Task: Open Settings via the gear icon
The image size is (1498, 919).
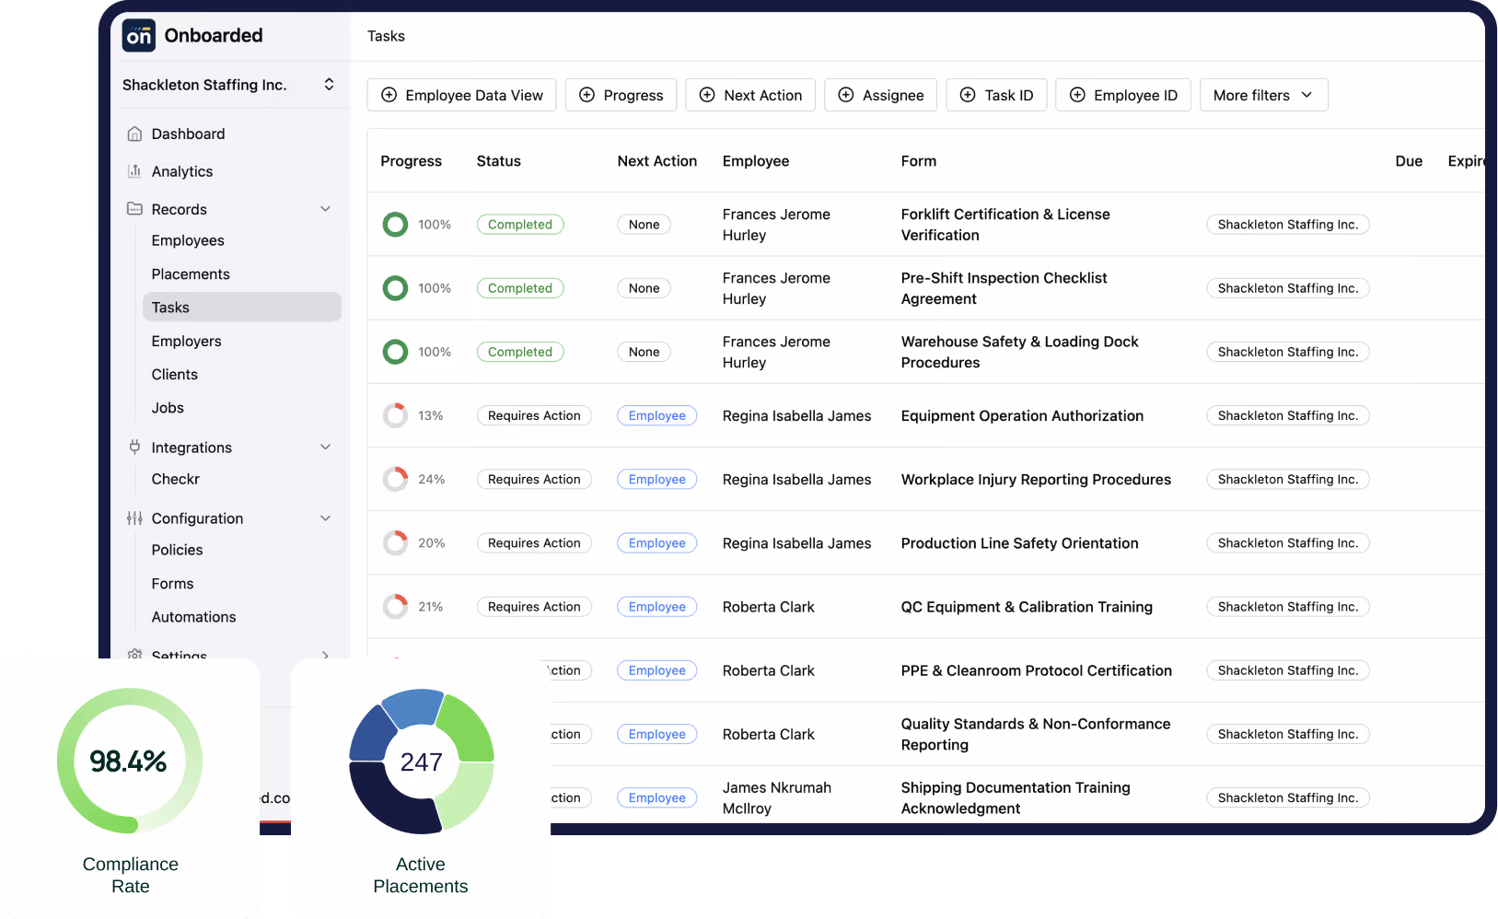Action: 134,656
